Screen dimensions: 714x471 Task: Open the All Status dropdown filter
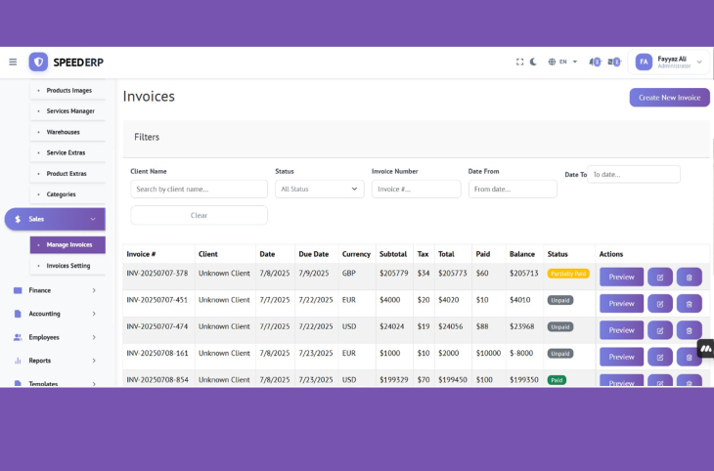320,189
